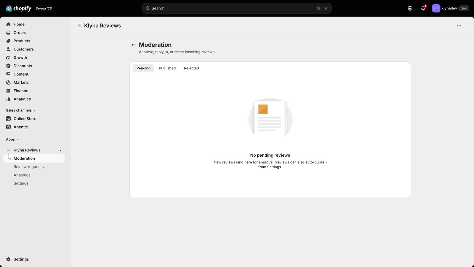Expand the Sales channels section
The width and height of the screenshot is (474, 267).
pyautogui.click(x=20, y=110)
